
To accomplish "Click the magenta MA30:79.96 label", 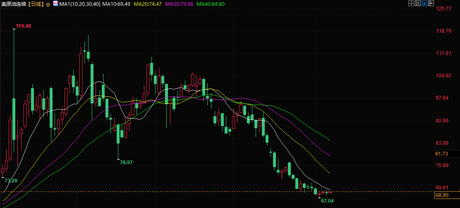I will point(179,4).
